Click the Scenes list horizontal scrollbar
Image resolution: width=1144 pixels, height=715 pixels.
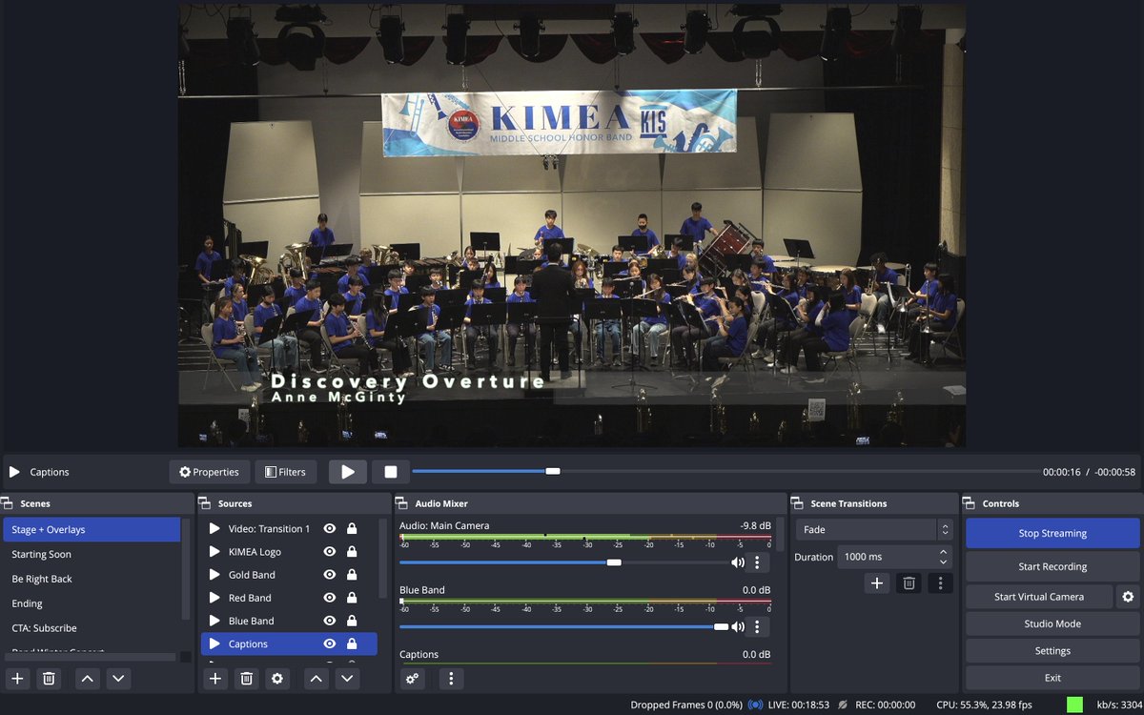pyautogui.click(x=91, y=658)
